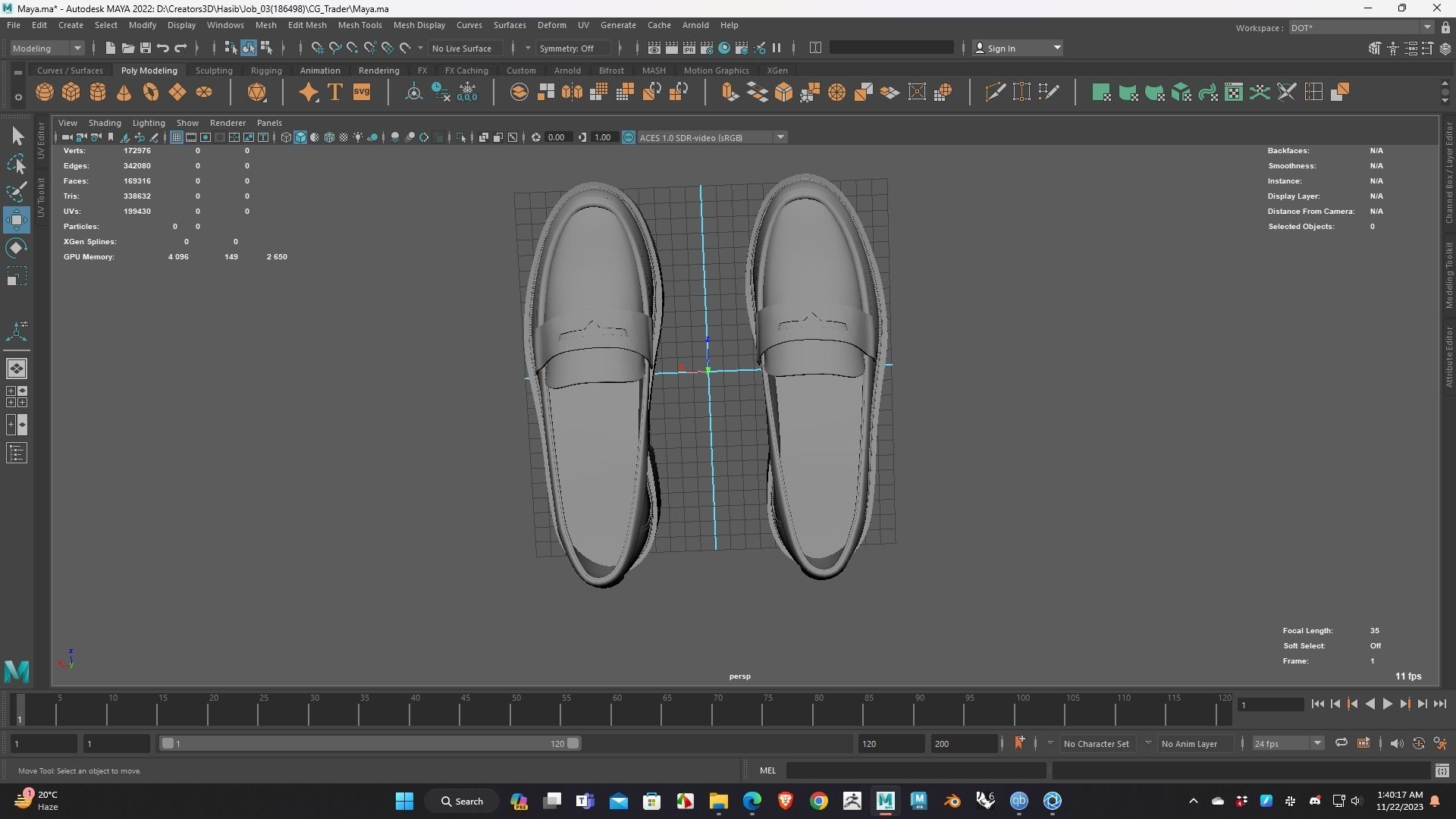The height and width of the screenshot is (819, 1456).
Task: Toggle Snap to grids
Action: tap(318, 48)
